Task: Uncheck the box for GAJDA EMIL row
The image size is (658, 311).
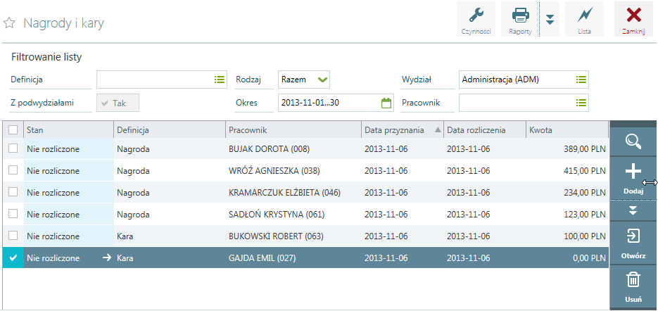Action: [x=13, y=258]
